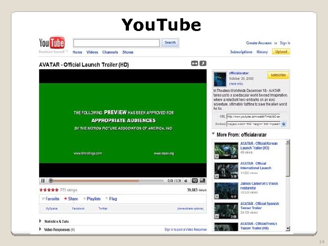The height and width of the screenshot is (246, 328).
Task: Subscribe to officialavatar channel
Action: coord(278,75)
